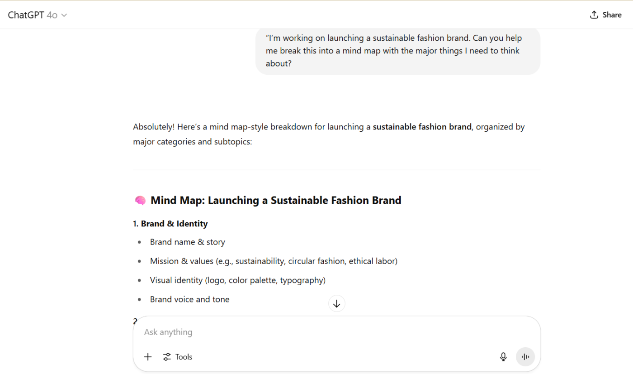
Task: Focus the Ask anything input field
Action: pyautogui.click(x=316, y=332)
